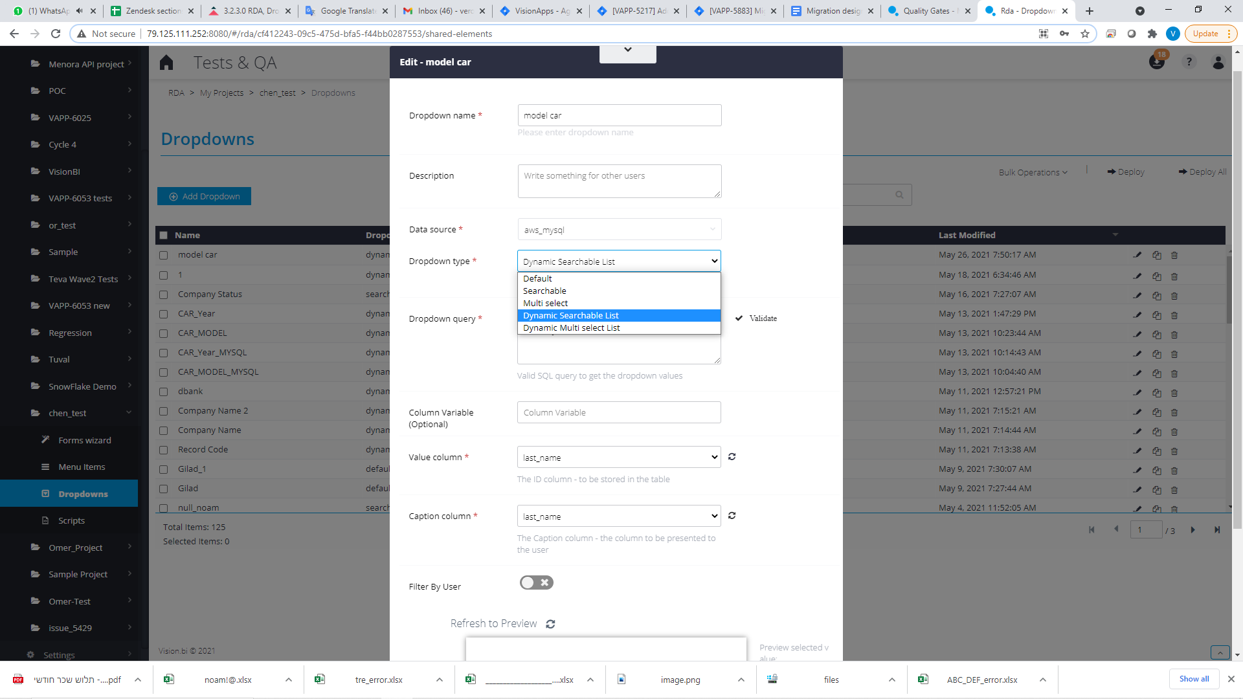The width and height of the screenshot is (1243, 699).
Task: Click the copy icon for Company Name row
Action: (1157, 432)
